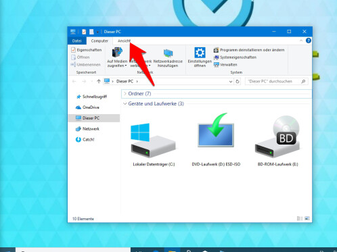Refresh the Dieser PC view
The width and height of the screenshot is (337, 252).
238,82
